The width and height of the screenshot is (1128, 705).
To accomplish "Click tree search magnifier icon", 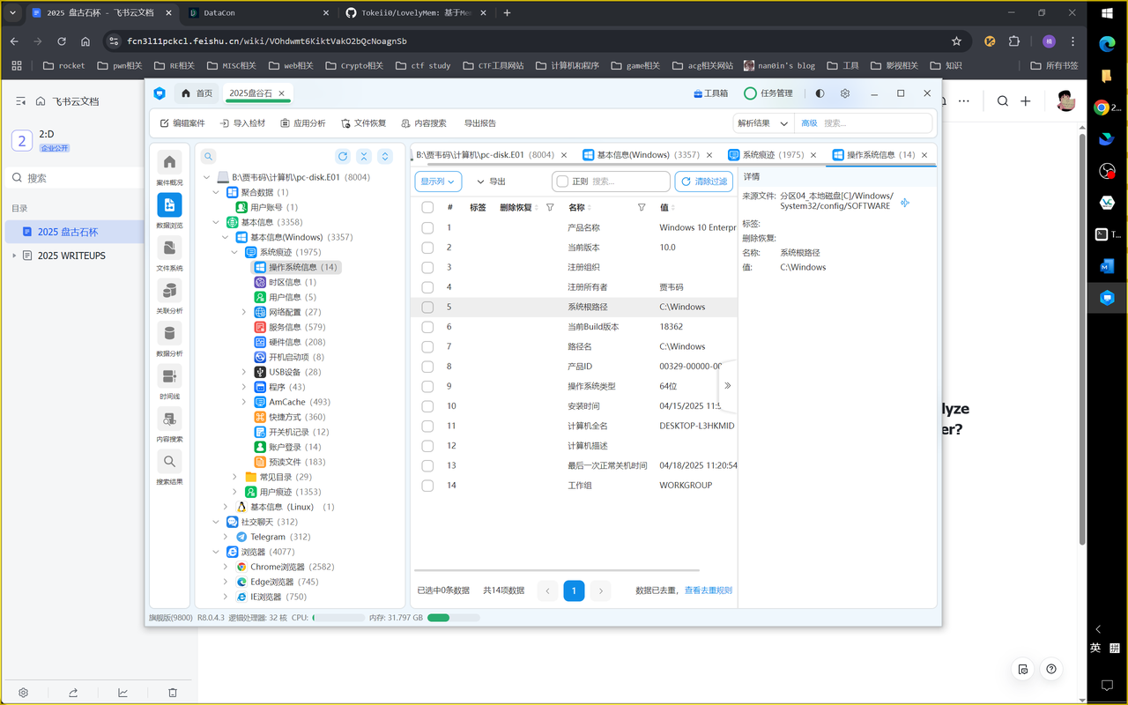I will [x=208, y=157].
